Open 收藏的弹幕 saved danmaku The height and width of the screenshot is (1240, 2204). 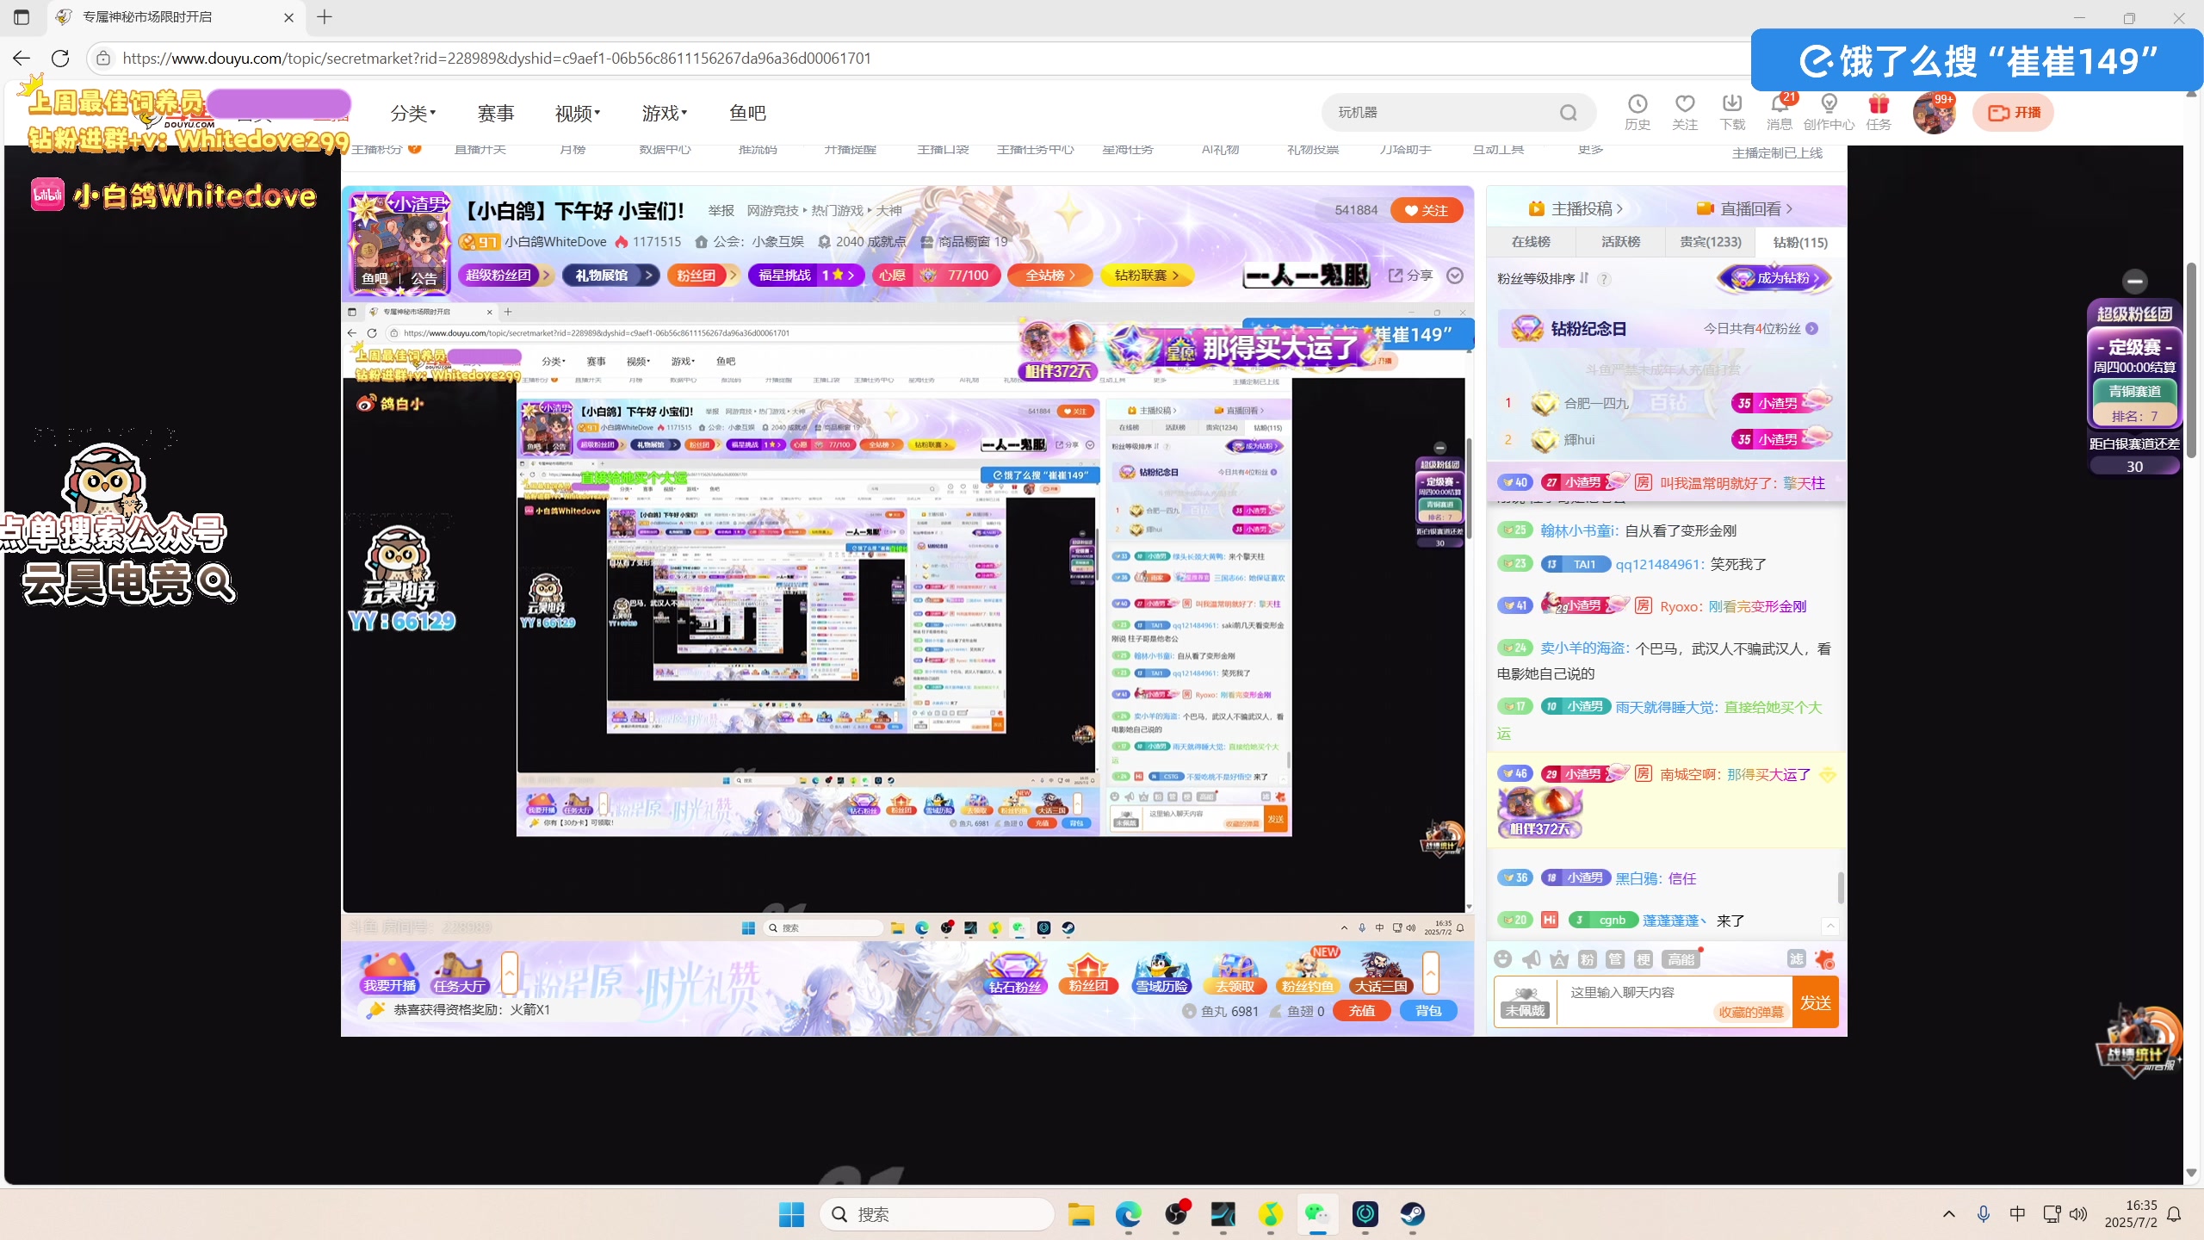coord(1751,1012)
